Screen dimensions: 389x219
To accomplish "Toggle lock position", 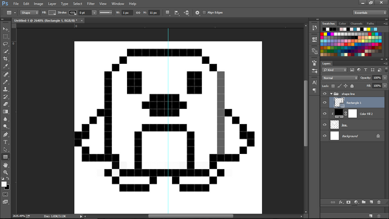I will (x=346, y=86).
